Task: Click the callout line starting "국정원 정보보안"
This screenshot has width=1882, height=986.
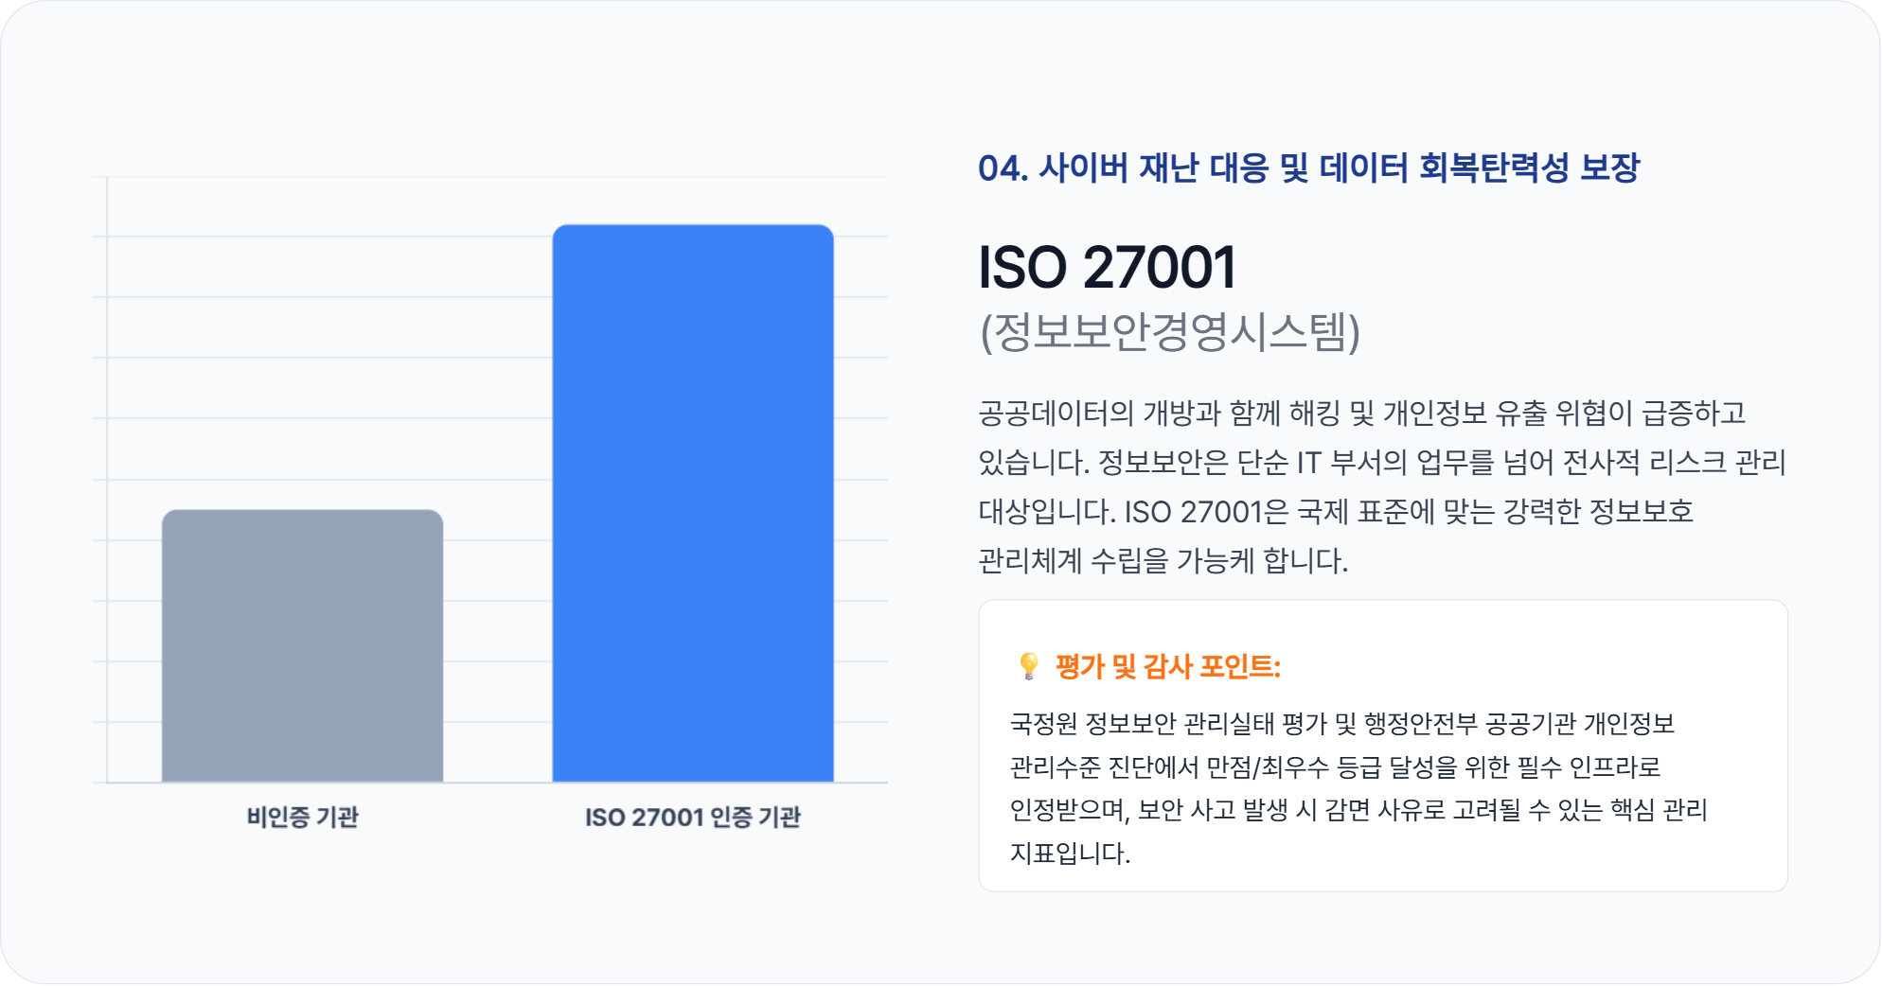Action: pos(1341,724)
